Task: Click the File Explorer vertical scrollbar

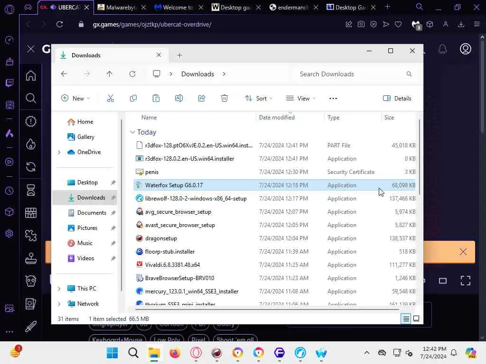Action: [x=420, y=157]
